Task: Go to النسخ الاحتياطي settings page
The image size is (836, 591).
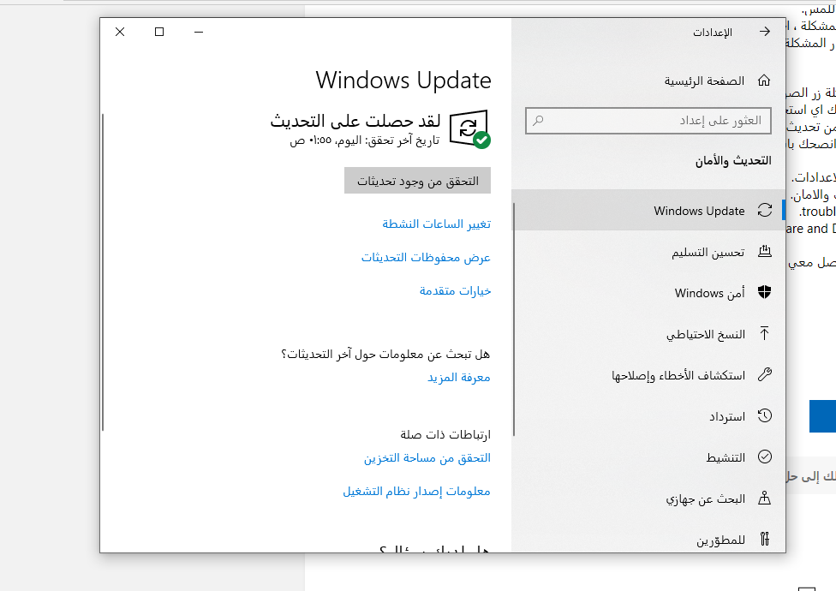Action: tap(649, 334)
